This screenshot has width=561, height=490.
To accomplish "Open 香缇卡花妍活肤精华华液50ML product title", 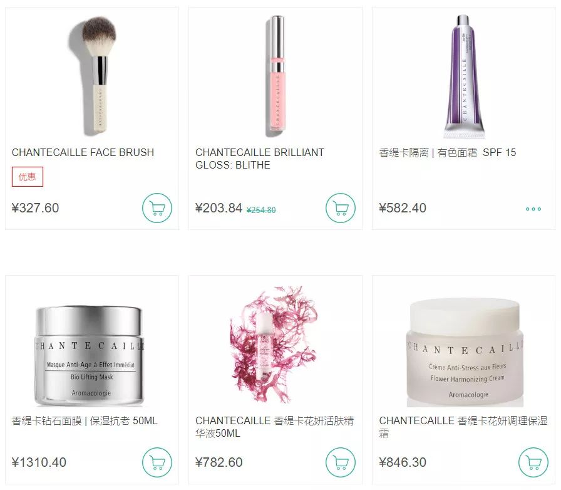I will point(275,427).
